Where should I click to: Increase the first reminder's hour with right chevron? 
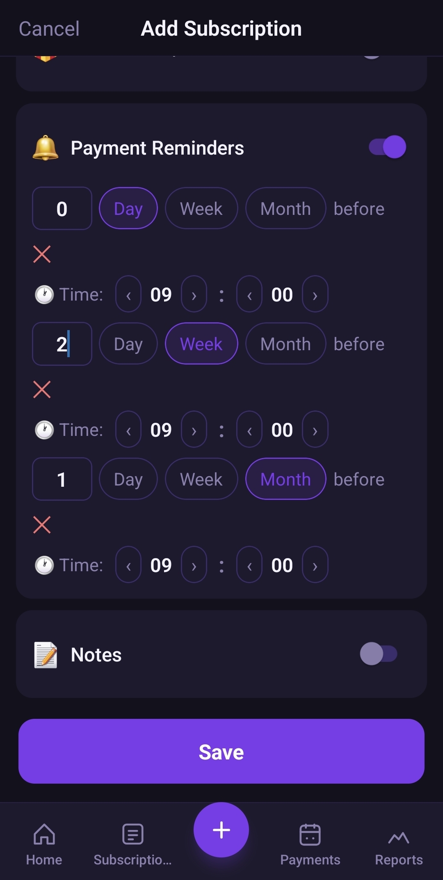[x=193, y=294]
